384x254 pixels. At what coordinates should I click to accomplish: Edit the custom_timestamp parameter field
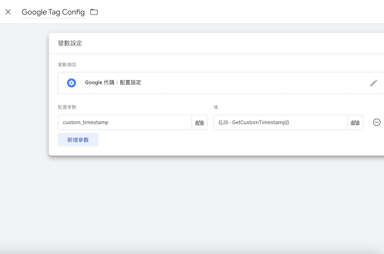125,122
